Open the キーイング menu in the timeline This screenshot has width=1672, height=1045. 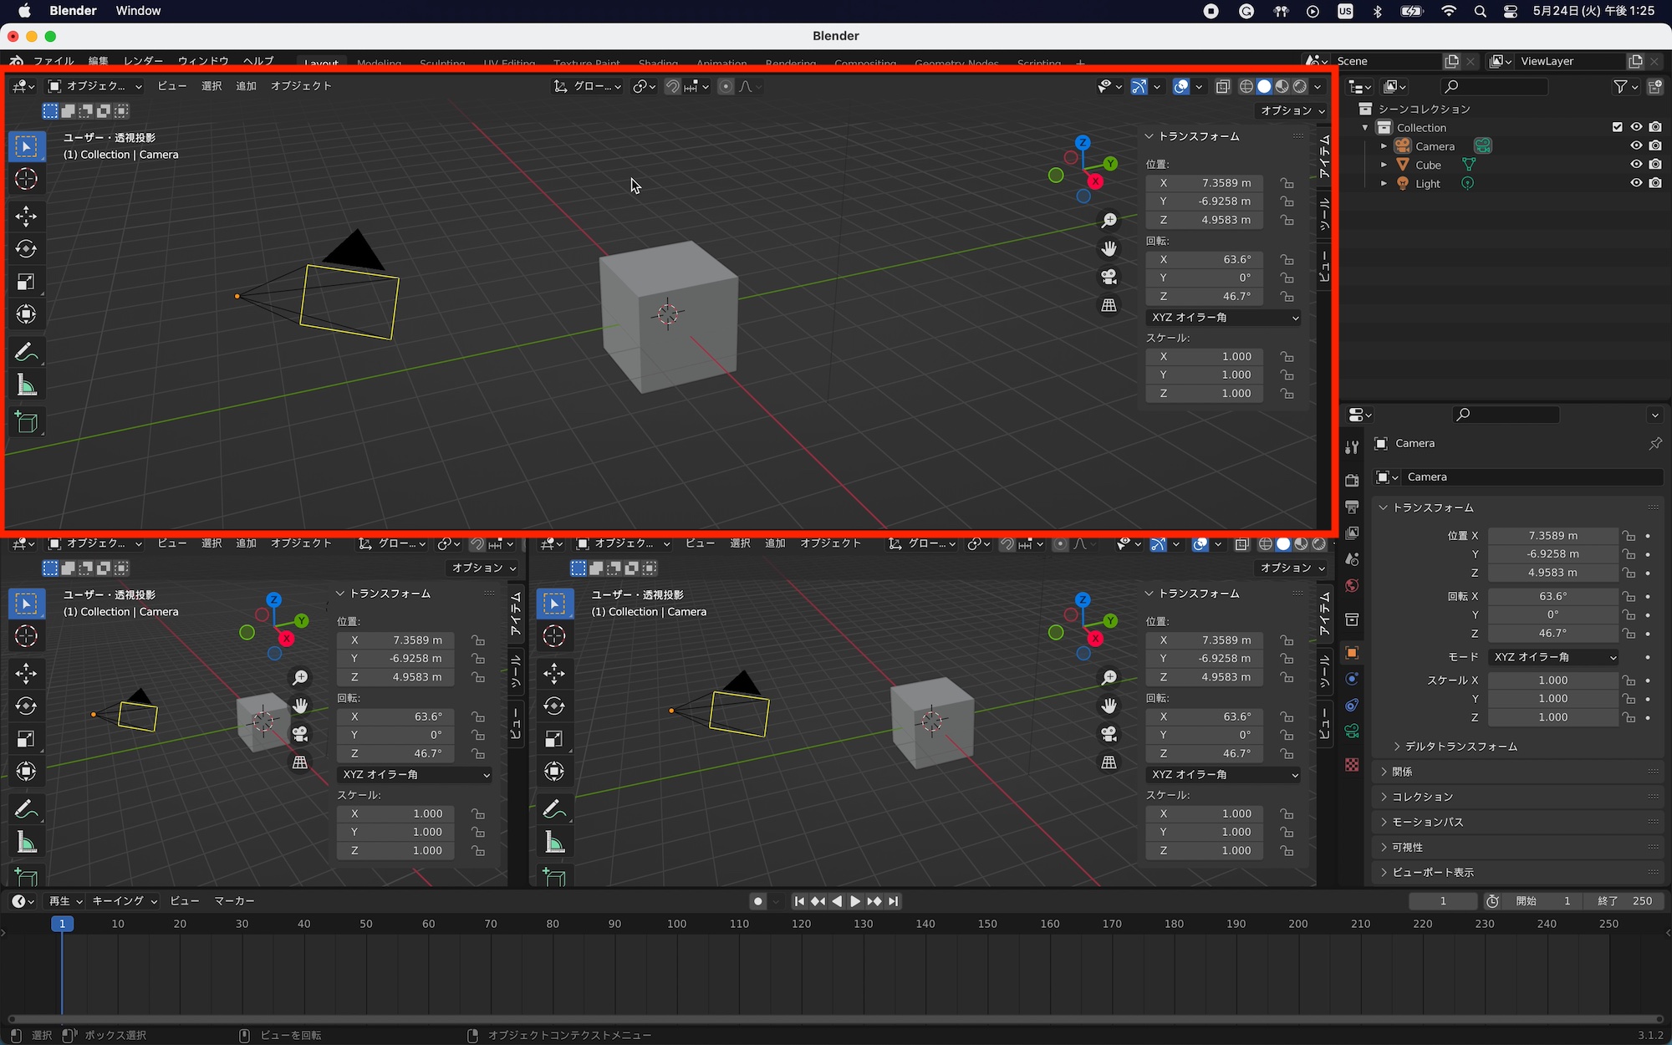tap(124, 901)
